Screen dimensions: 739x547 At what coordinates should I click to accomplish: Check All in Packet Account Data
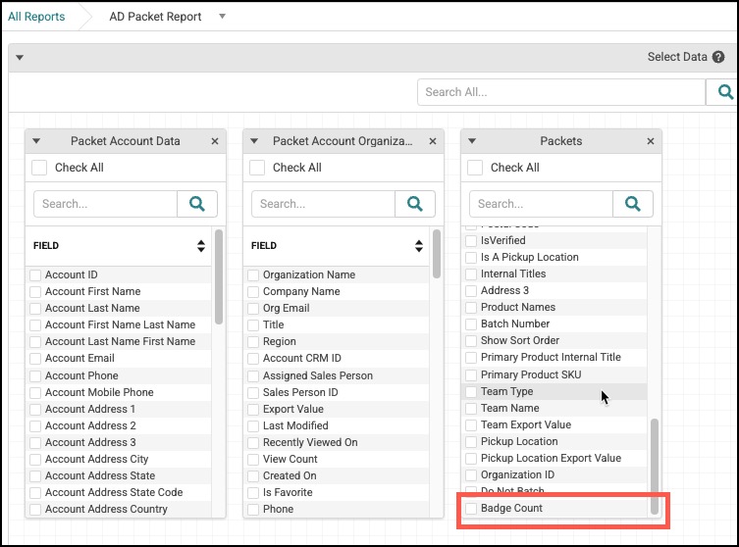tap(39, 168)
